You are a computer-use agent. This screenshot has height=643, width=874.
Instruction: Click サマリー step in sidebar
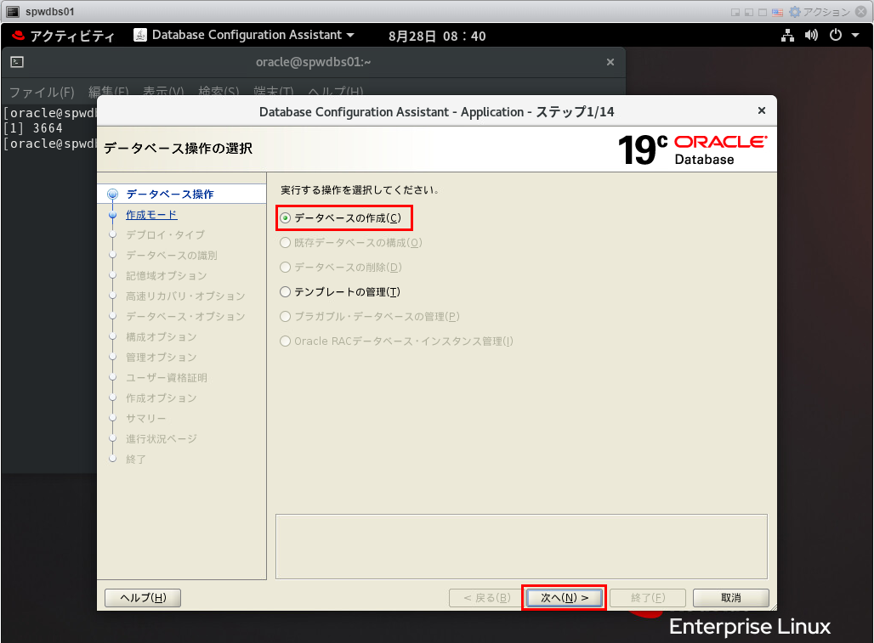click(145, 418)
